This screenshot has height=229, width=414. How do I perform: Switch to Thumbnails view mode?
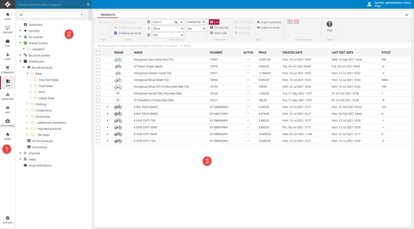click(x=219, y=28)
